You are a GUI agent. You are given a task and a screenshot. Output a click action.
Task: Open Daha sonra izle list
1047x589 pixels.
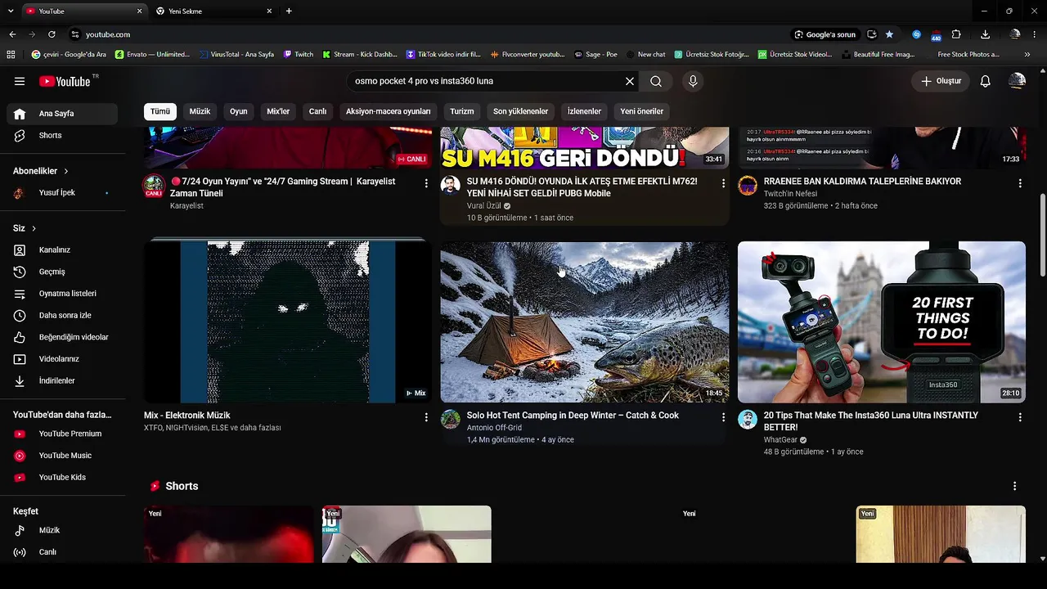pyautogui.click(x=62, y=315)
